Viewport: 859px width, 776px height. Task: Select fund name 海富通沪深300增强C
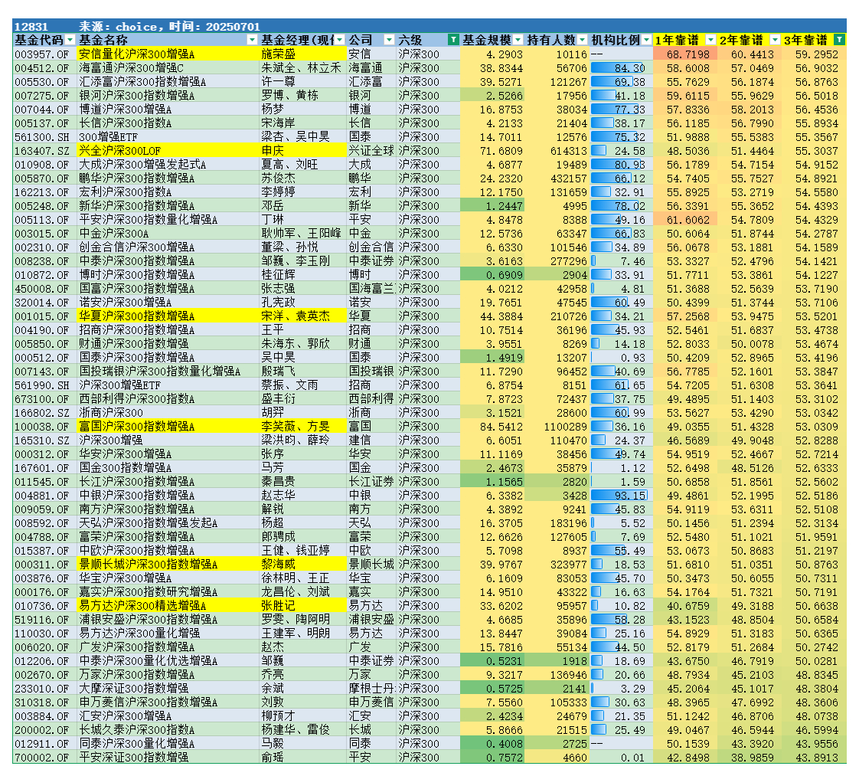click(168, 68)
